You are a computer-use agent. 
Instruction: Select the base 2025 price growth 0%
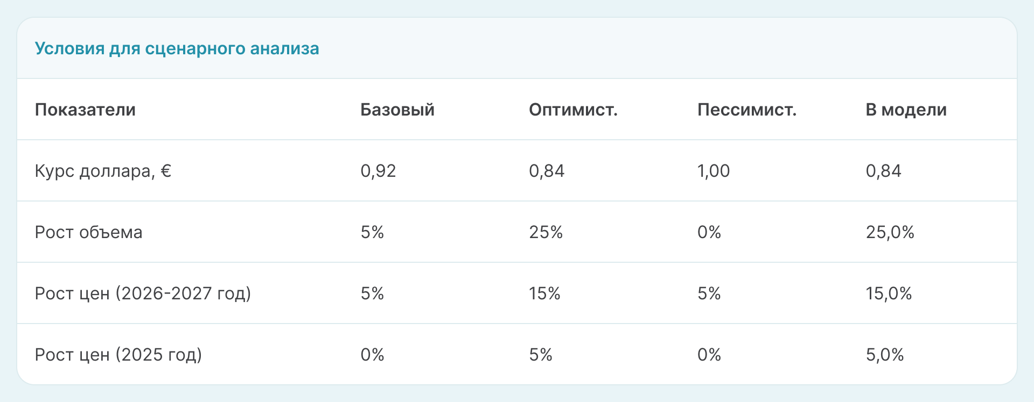pyautogui.click(x=372, y=355)
